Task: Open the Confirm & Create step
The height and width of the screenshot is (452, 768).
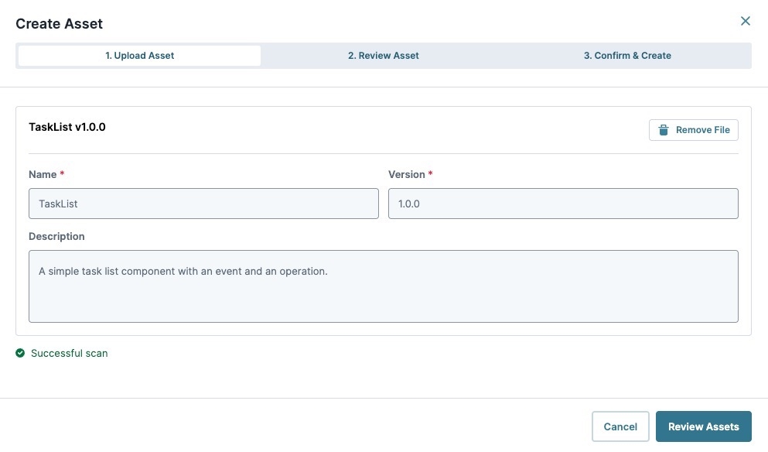Action: [x=626, y=56]
